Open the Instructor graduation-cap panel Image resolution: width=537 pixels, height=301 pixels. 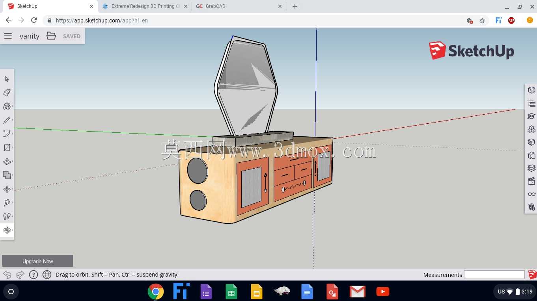click(x=531, y=116)
